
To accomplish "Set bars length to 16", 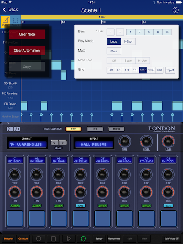I will point(167,32).
